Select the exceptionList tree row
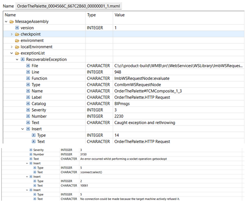Image resolution: width=246 pixels, height=207 pixels. coord(124,53)
